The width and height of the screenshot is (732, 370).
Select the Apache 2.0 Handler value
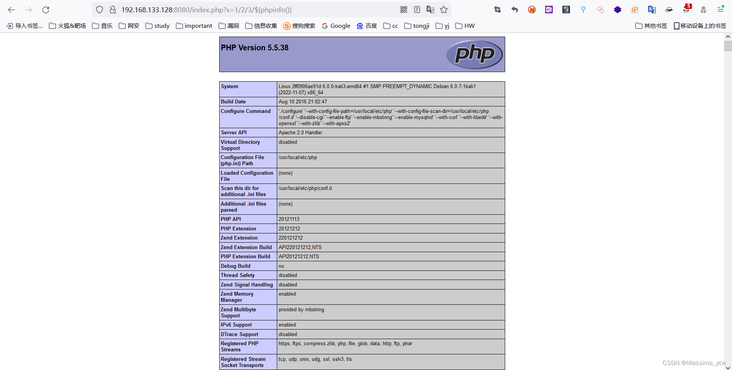300,133
